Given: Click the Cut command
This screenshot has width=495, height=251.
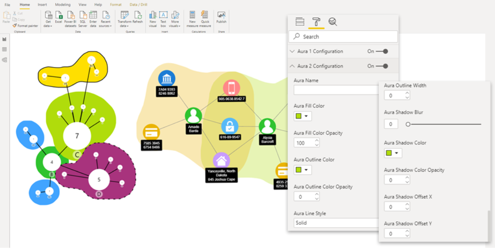Looking at the screenshot, I should tap(18, 13).
